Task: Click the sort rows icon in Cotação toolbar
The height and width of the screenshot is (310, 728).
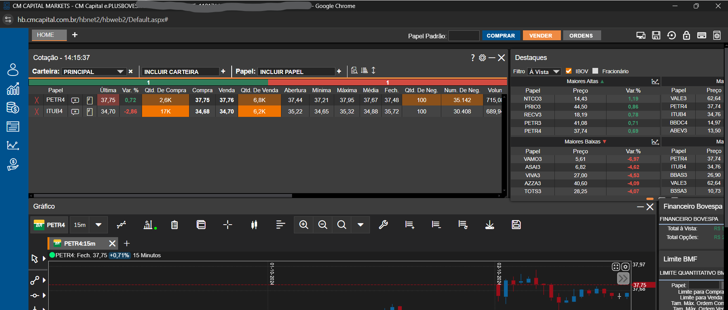Action: coord(365,71)
